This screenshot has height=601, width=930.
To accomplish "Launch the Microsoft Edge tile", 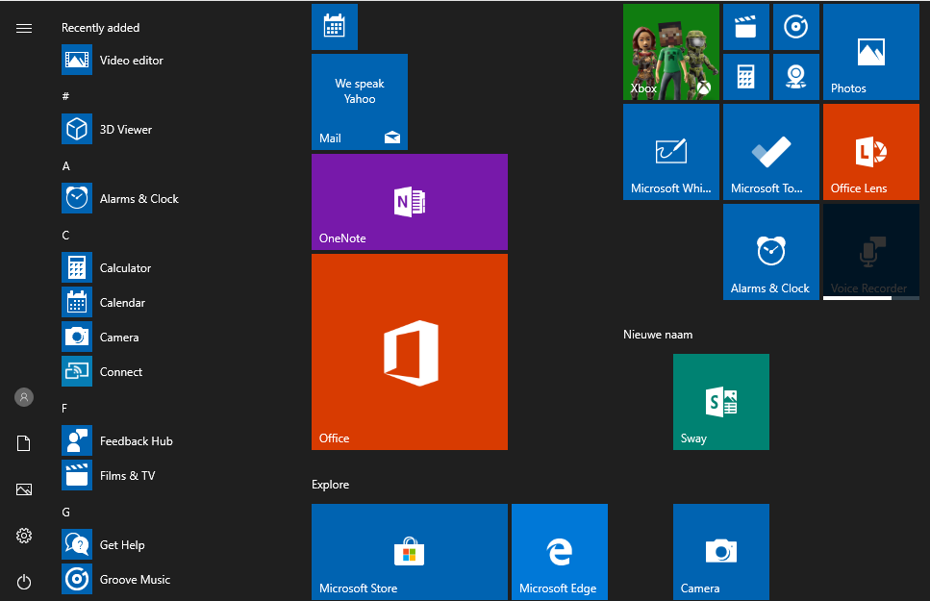I will pyautogui.click(x=560, y=552).
